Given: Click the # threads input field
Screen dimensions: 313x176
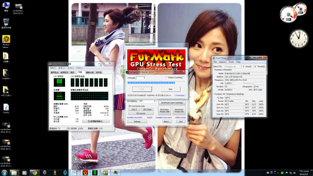Looking at the screenshot, I should click(140, 78).
